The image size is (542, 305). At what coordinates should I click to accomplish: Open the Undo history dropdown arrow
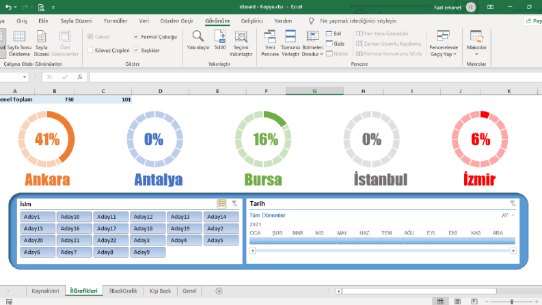click(16, 7)
